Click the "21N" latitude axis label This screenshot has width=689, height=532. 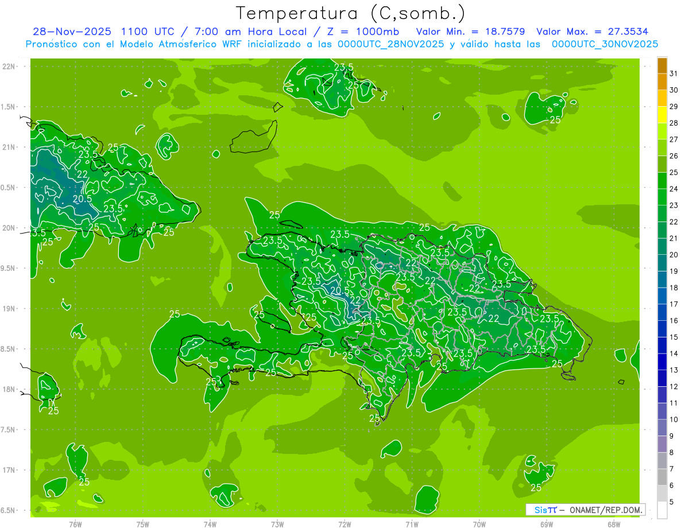(9, 147)
